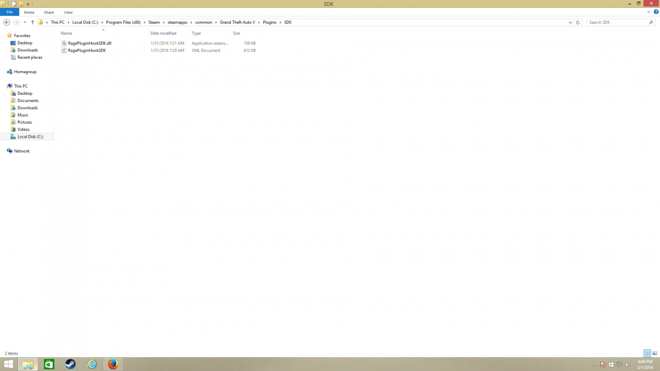Viewport: 660px width, 371px height.
Task: Open the Windows Start button
Action: coord(8,364)
